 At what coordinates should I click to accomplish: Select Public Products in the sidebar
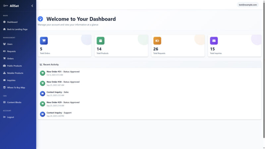pyautogui.click(x=14, y=66)
